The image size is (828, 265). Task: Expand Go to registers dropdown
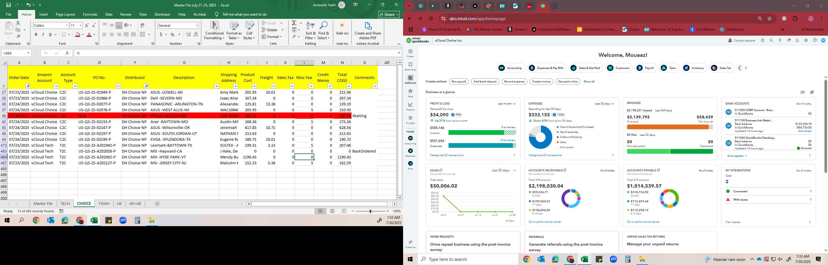(737, 156)
